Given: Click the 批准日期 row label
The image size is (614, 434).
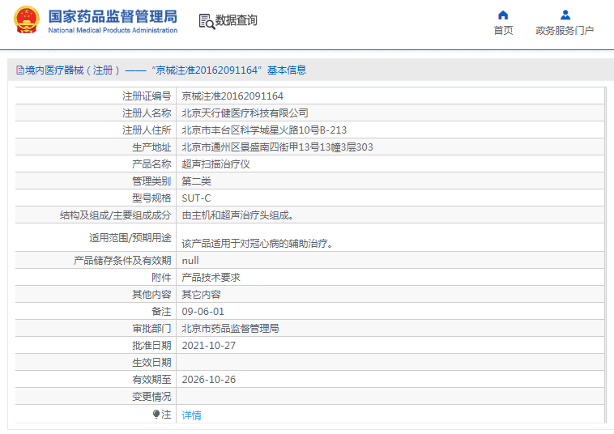Looking at the screenshot, I should coord(152,346).
